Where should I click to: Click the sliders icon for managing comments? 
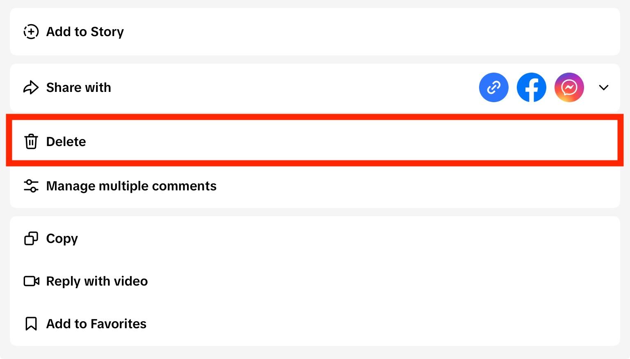click(31, 186)
